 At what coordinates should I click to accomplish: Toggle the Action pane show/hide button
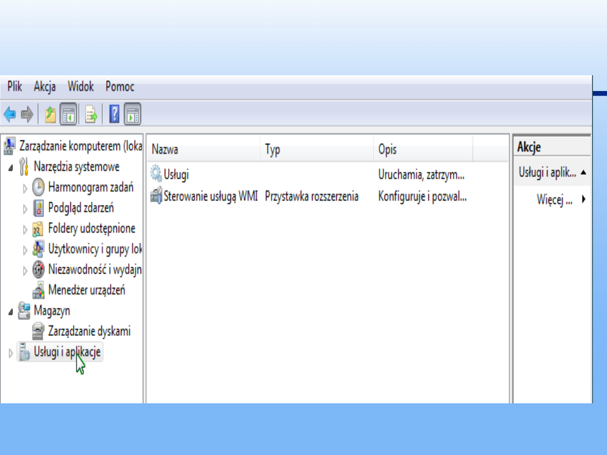tap(133, 115)
